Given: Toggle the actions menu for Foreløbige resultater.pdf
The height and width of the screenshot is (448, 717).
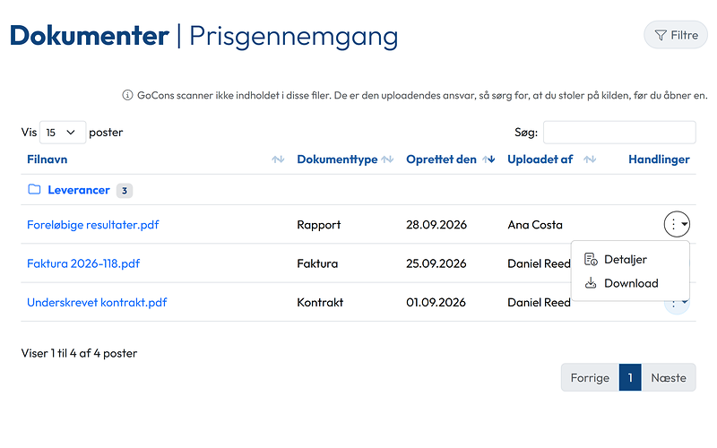Looking at the screenshot, I should tap(677, 224).
